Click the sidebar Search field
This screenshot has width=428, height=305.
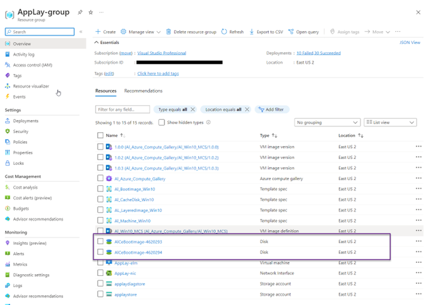tap(39, 31)
